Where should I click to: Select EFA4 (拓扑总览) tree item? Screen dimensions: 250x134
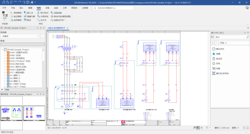(17, 64)
